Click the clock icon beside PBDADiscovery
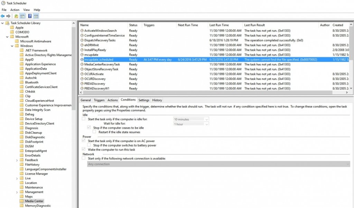 [x=82, y=84]
